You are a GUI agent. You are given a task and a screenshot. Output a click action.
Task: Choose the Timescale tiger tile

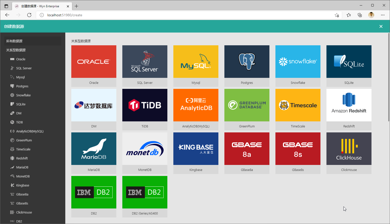(298, 109)
